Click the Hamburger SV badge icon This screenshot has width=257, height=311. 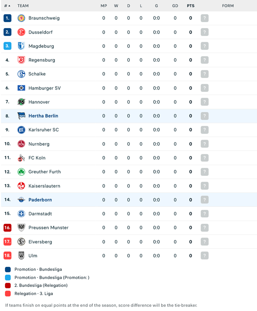[x=21, y=88]
